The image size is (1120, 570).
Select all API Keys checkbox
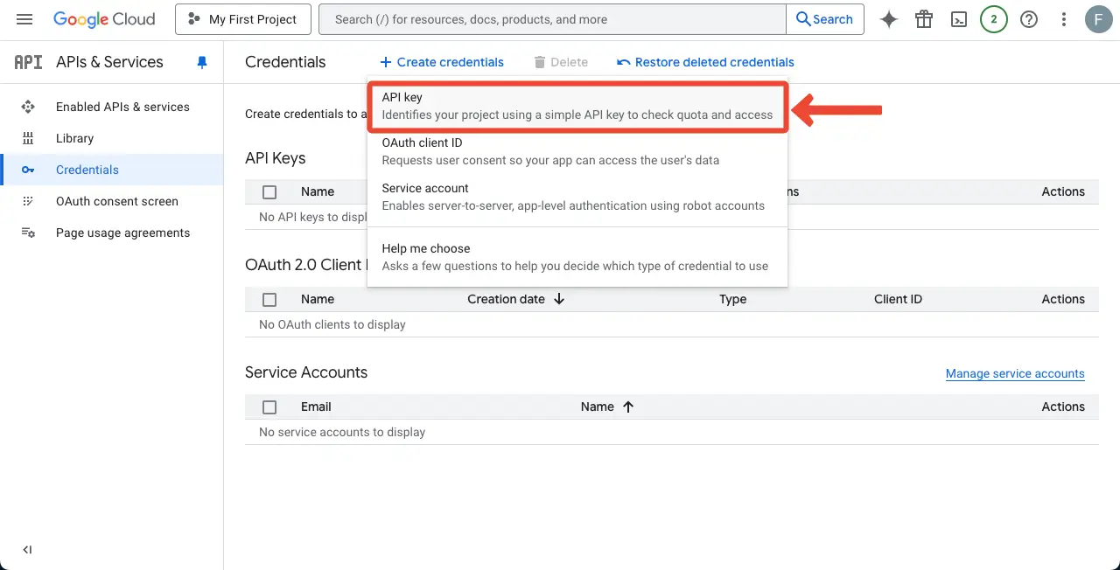pos(269,192)
